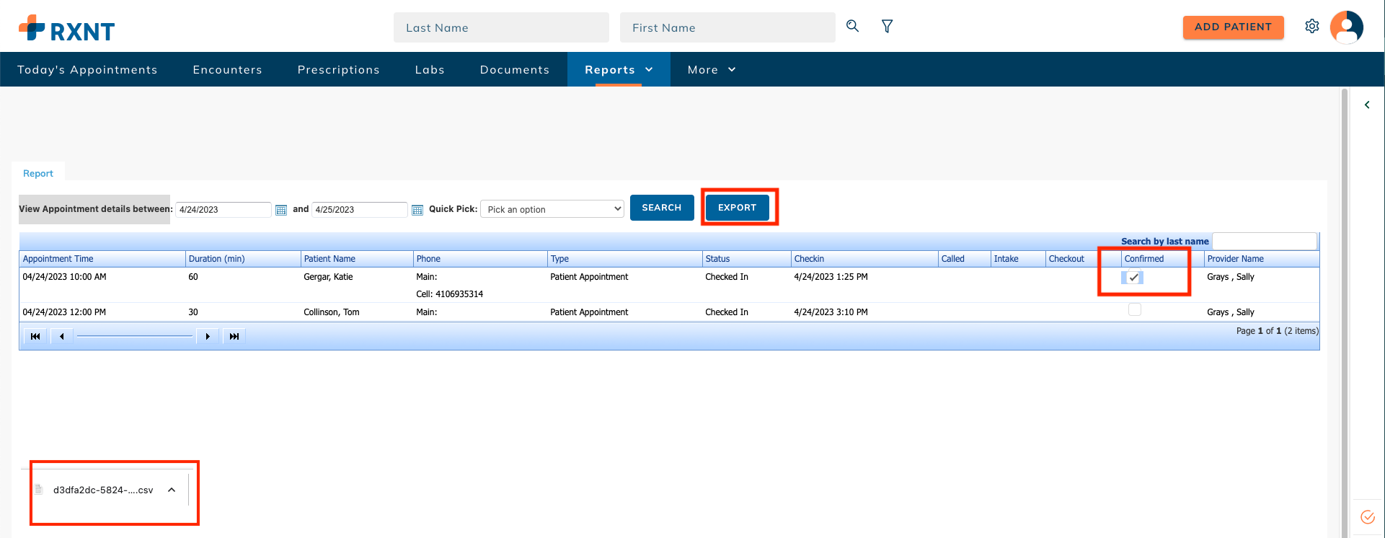Screen dimensions: 1385x538
Task: Open the user profile avatar
Action: 1347,27
